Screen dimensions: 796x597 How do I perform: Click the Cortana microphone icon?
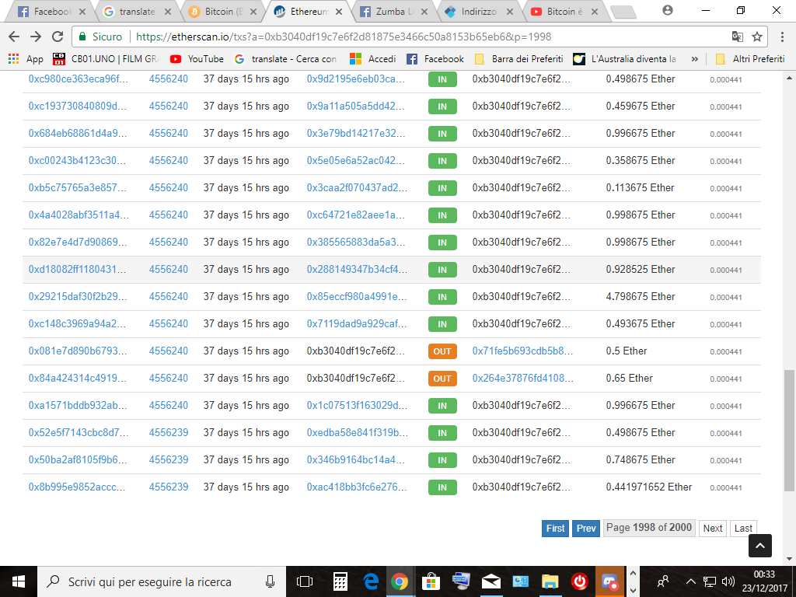click(x=270, y=581)
